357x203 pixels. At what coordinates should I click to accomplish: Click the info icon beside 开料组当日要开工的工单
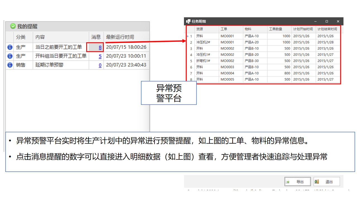point(10,56)
